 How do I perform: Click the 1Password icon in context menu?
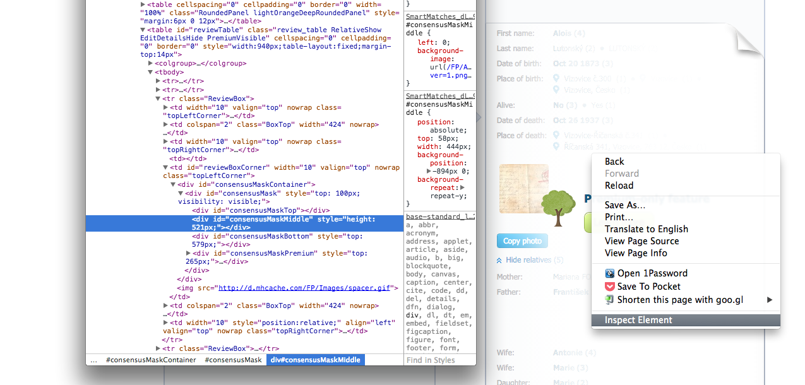tap(610, 273)
